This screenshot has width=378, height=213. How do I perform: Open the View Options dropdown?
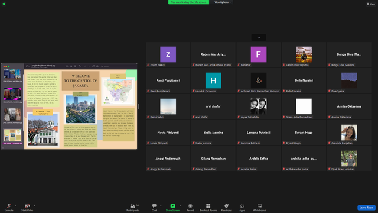tap(223, 2)
